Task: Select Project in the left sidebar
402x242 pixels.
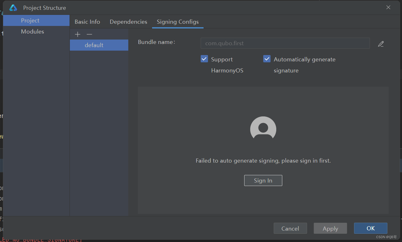Action: coord(30,20)
